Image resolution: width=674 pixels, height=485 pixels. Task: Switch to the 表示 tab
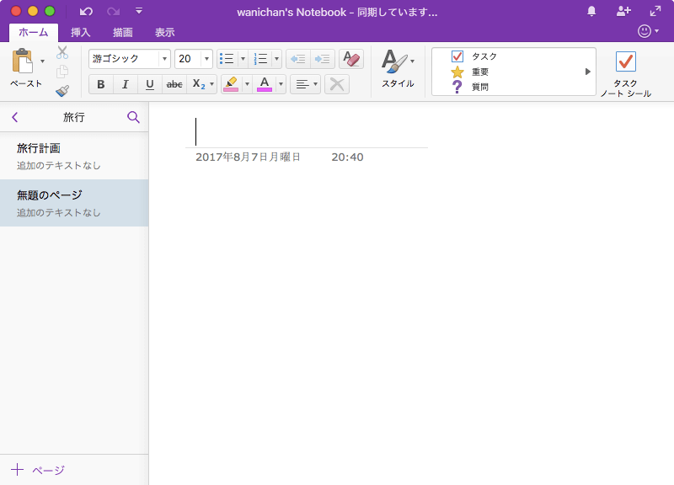pos(164,32)
